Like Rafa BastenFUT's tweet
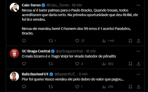 pyautogui.click(x=77, y=87)
